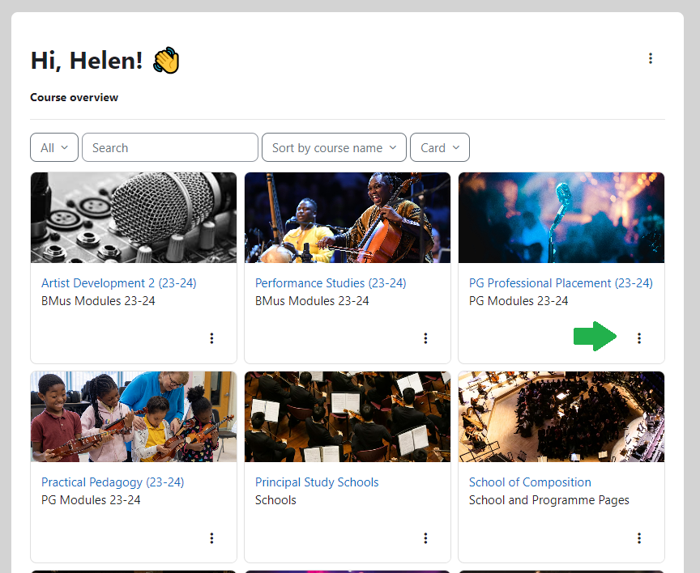Open PG Professional Placement (23-24) link
The width and height of the screenshot is (700, 573).
coord(561,283)
